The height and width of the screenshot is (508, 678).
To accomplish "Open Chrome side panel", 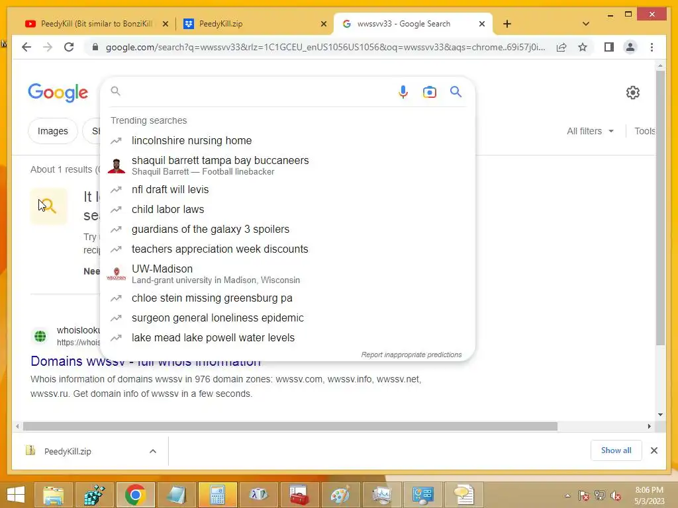I will pos(609,47).
